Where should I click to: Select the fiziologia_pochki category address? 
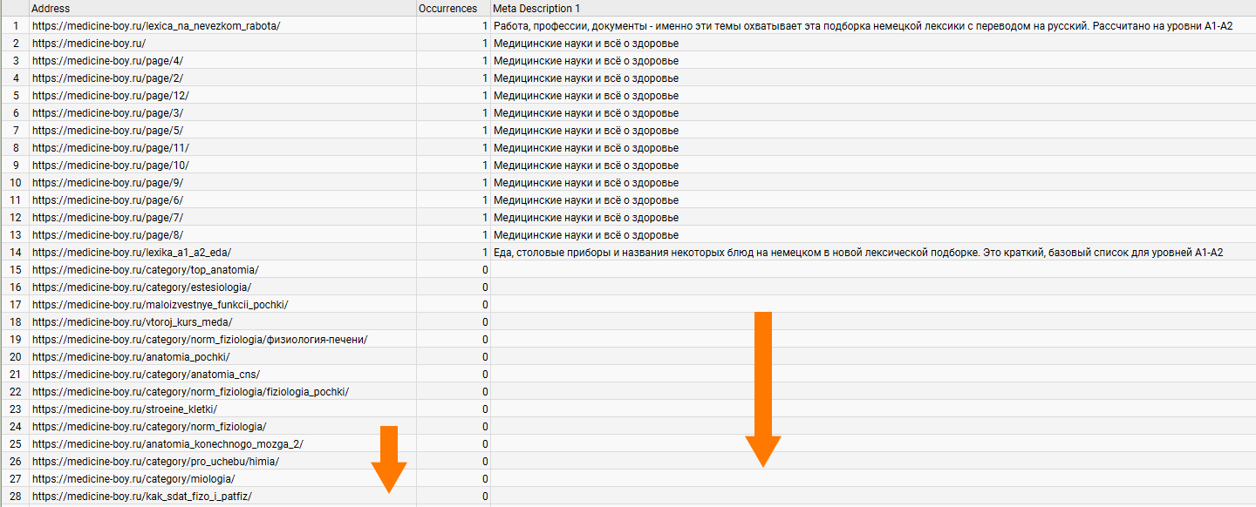tap(222, 392)
